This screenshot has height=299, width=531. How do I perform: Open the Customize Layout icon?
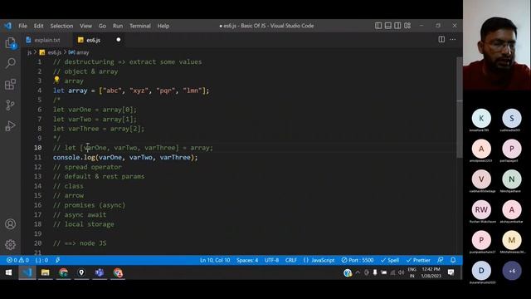[x=407, y=26]
